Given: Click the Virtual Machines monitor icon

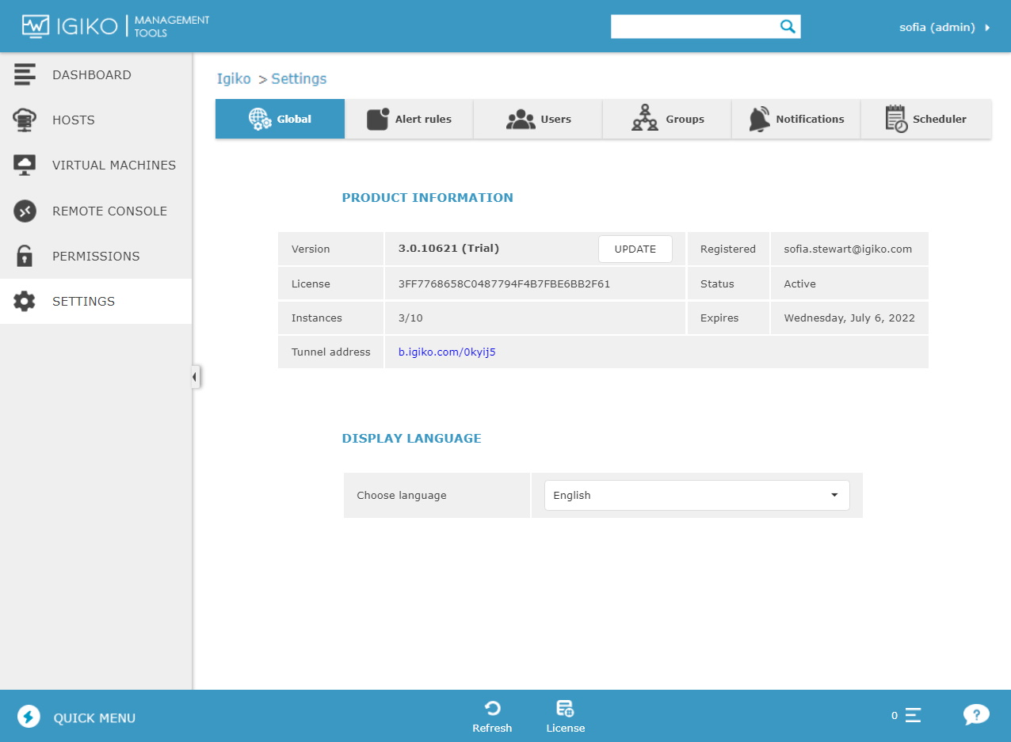Looking at the screenshot, I should click(25, 165).
